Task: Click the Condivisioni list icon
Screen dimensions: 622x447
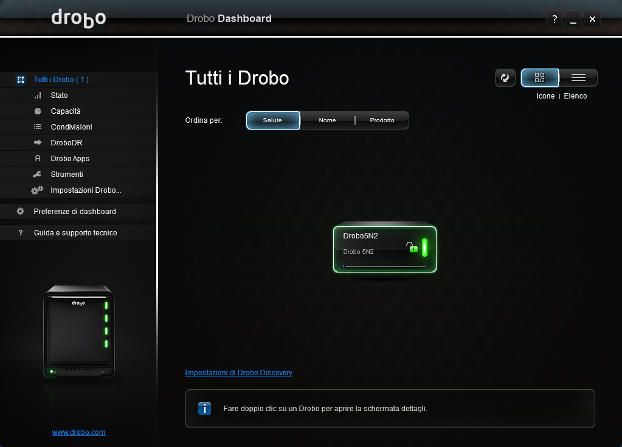Action: pyautogui.click(x=38, y=127)
